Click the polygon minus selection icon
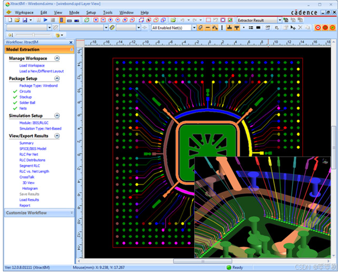The height and width of the screenshot is (273, 340). click(x=132, y=20)
